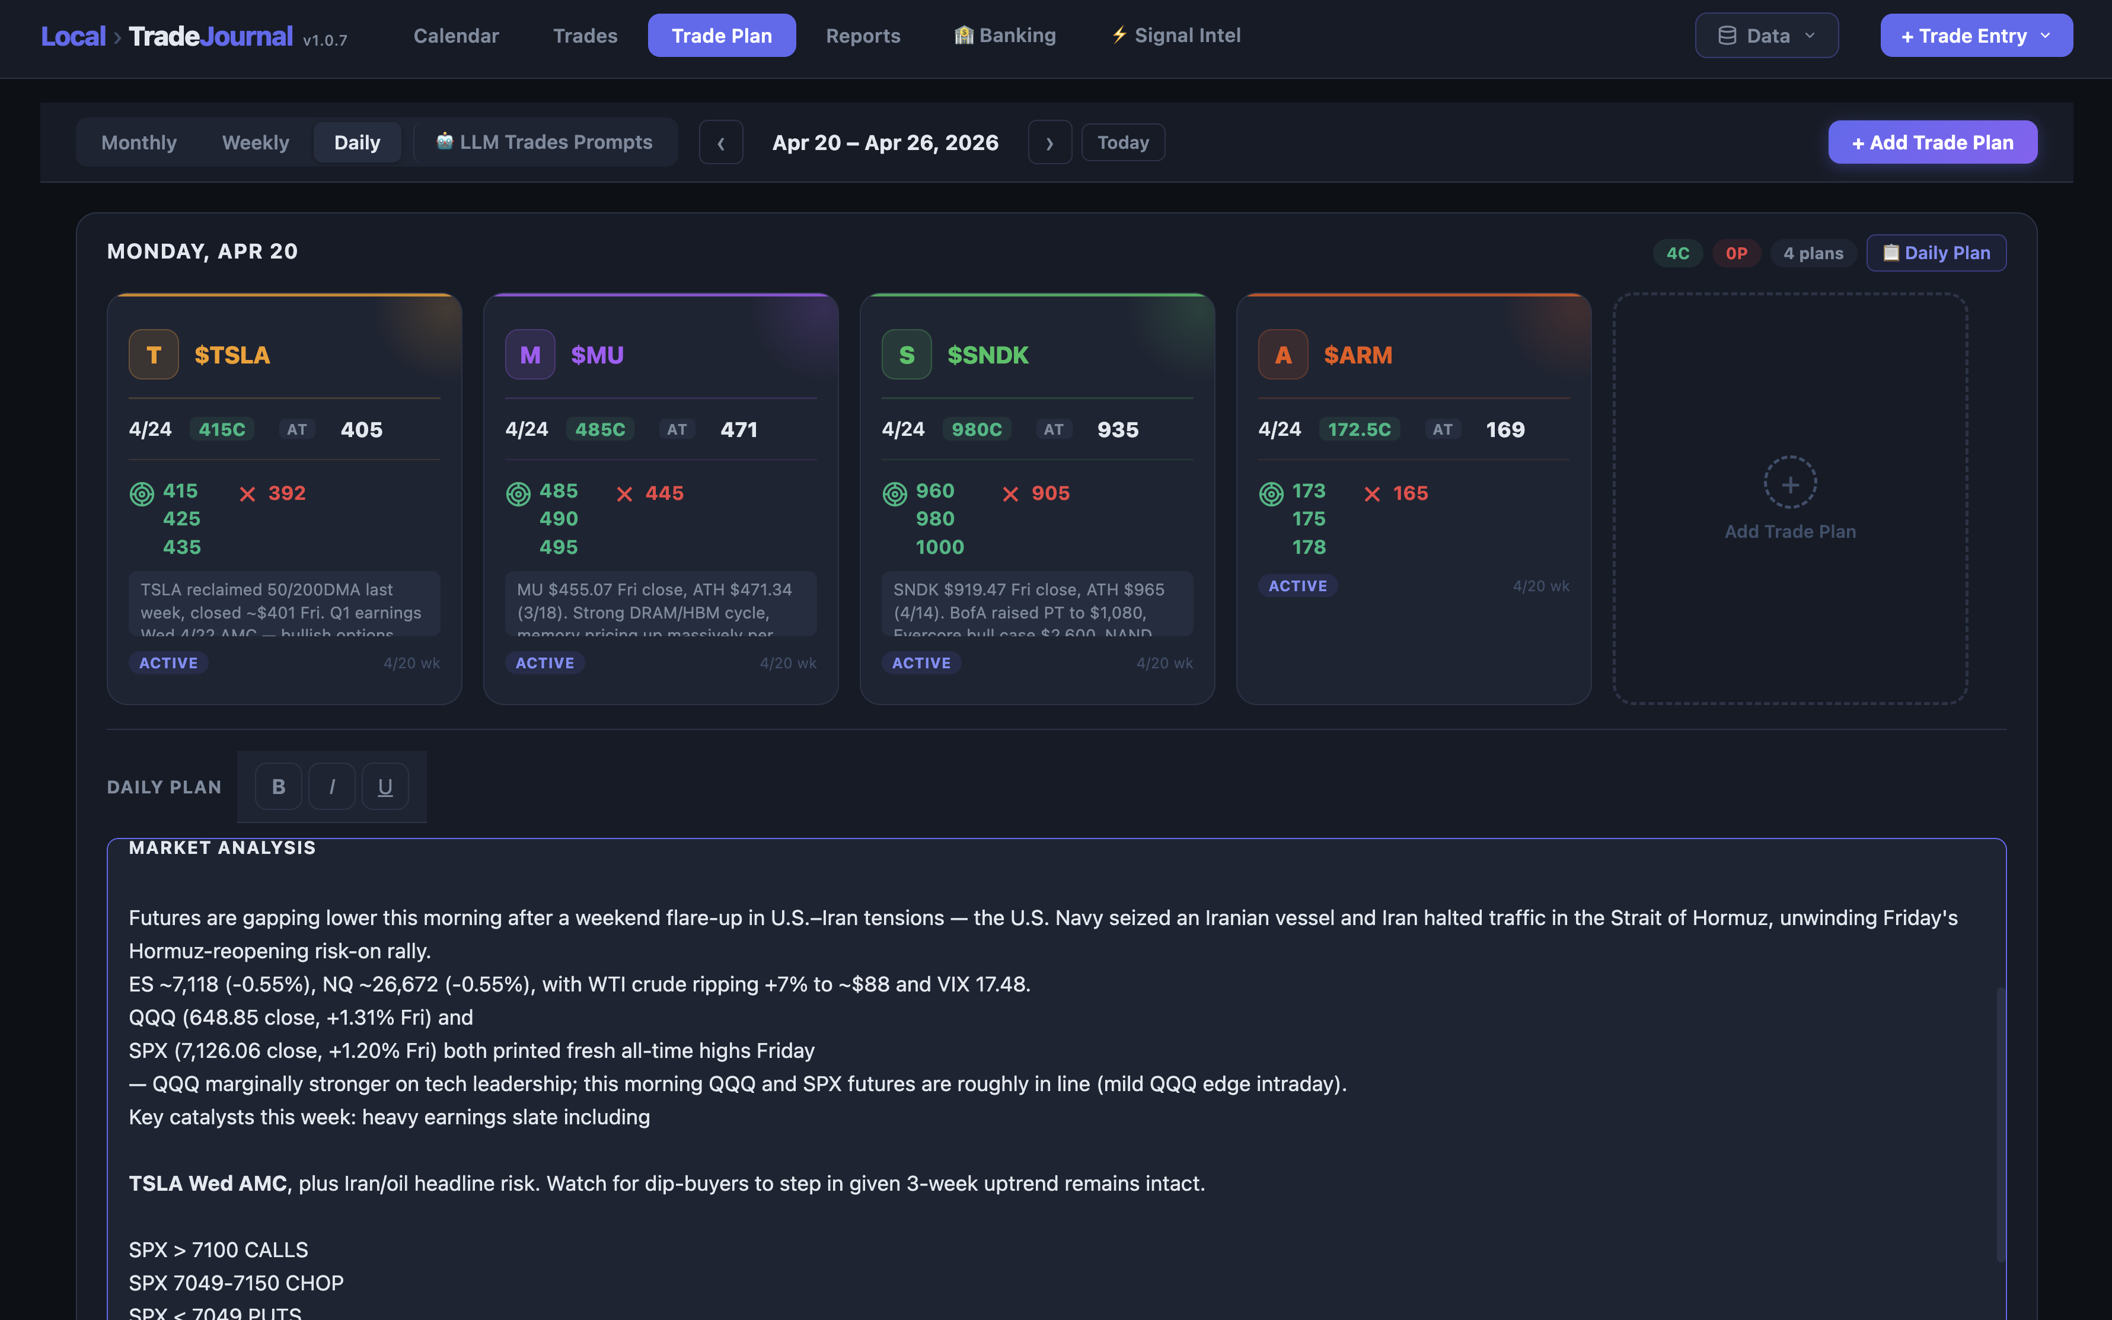Viewport: 2112px width, 1320px height.
Task: Open Banking via the bank icon
Action: 1004,35
